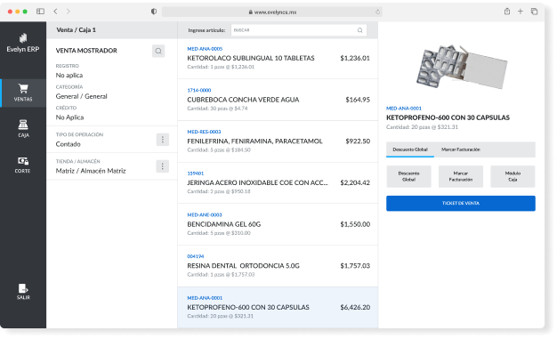The image size is (557, 339).
Task: Click the Evelyn ERP logo
Action: pos(23,43)
